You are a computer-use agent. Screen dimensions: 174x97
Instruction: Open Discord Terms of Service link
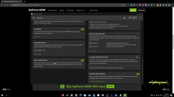[97, 81]
